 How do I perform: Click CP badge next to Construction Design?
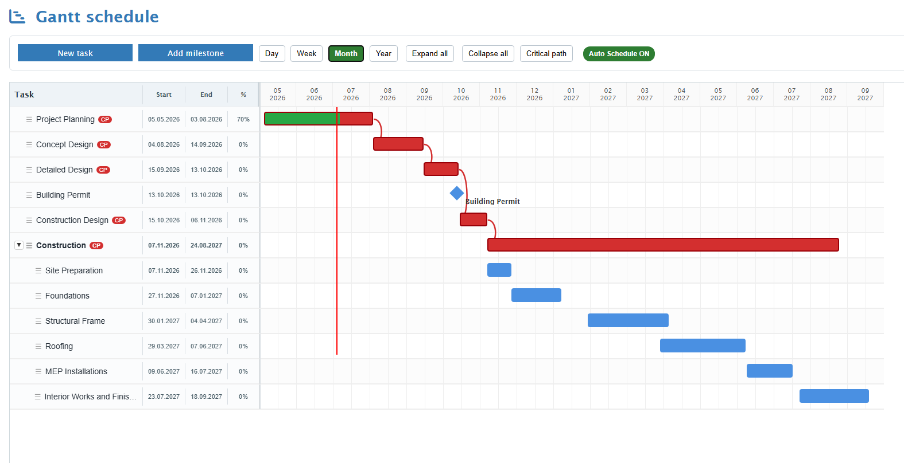point(119,221)
